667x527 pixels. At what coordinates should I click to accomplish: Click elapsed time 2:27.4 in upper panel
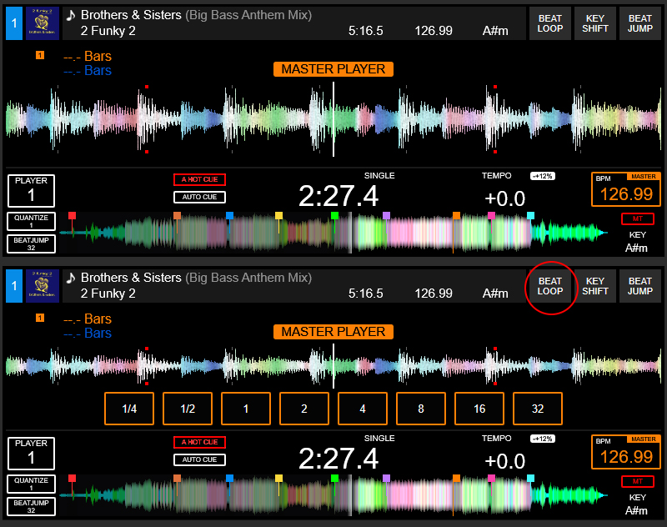339,196
